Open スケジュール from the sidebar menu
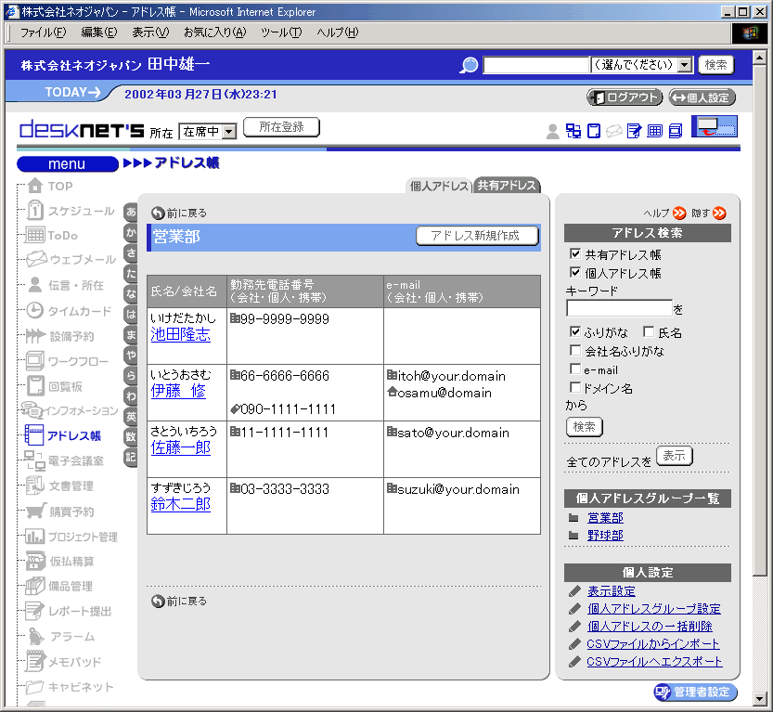Screen dimensions: 773x712 pyautogui.click(x=81, y=211)
